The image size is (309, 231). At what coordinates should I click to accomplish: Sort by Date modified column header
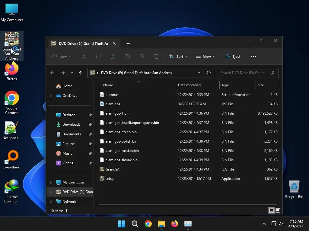tap(189, 85)
